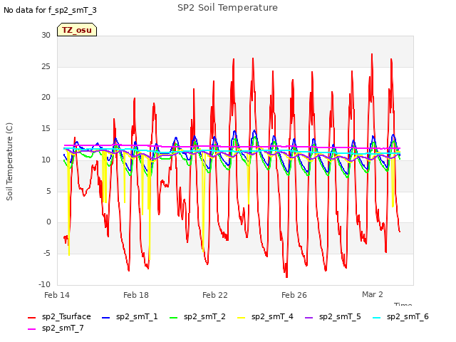Click the sp2_smT_2 legend label
Viewport: 456px width, 342px height.
(204, 316)
